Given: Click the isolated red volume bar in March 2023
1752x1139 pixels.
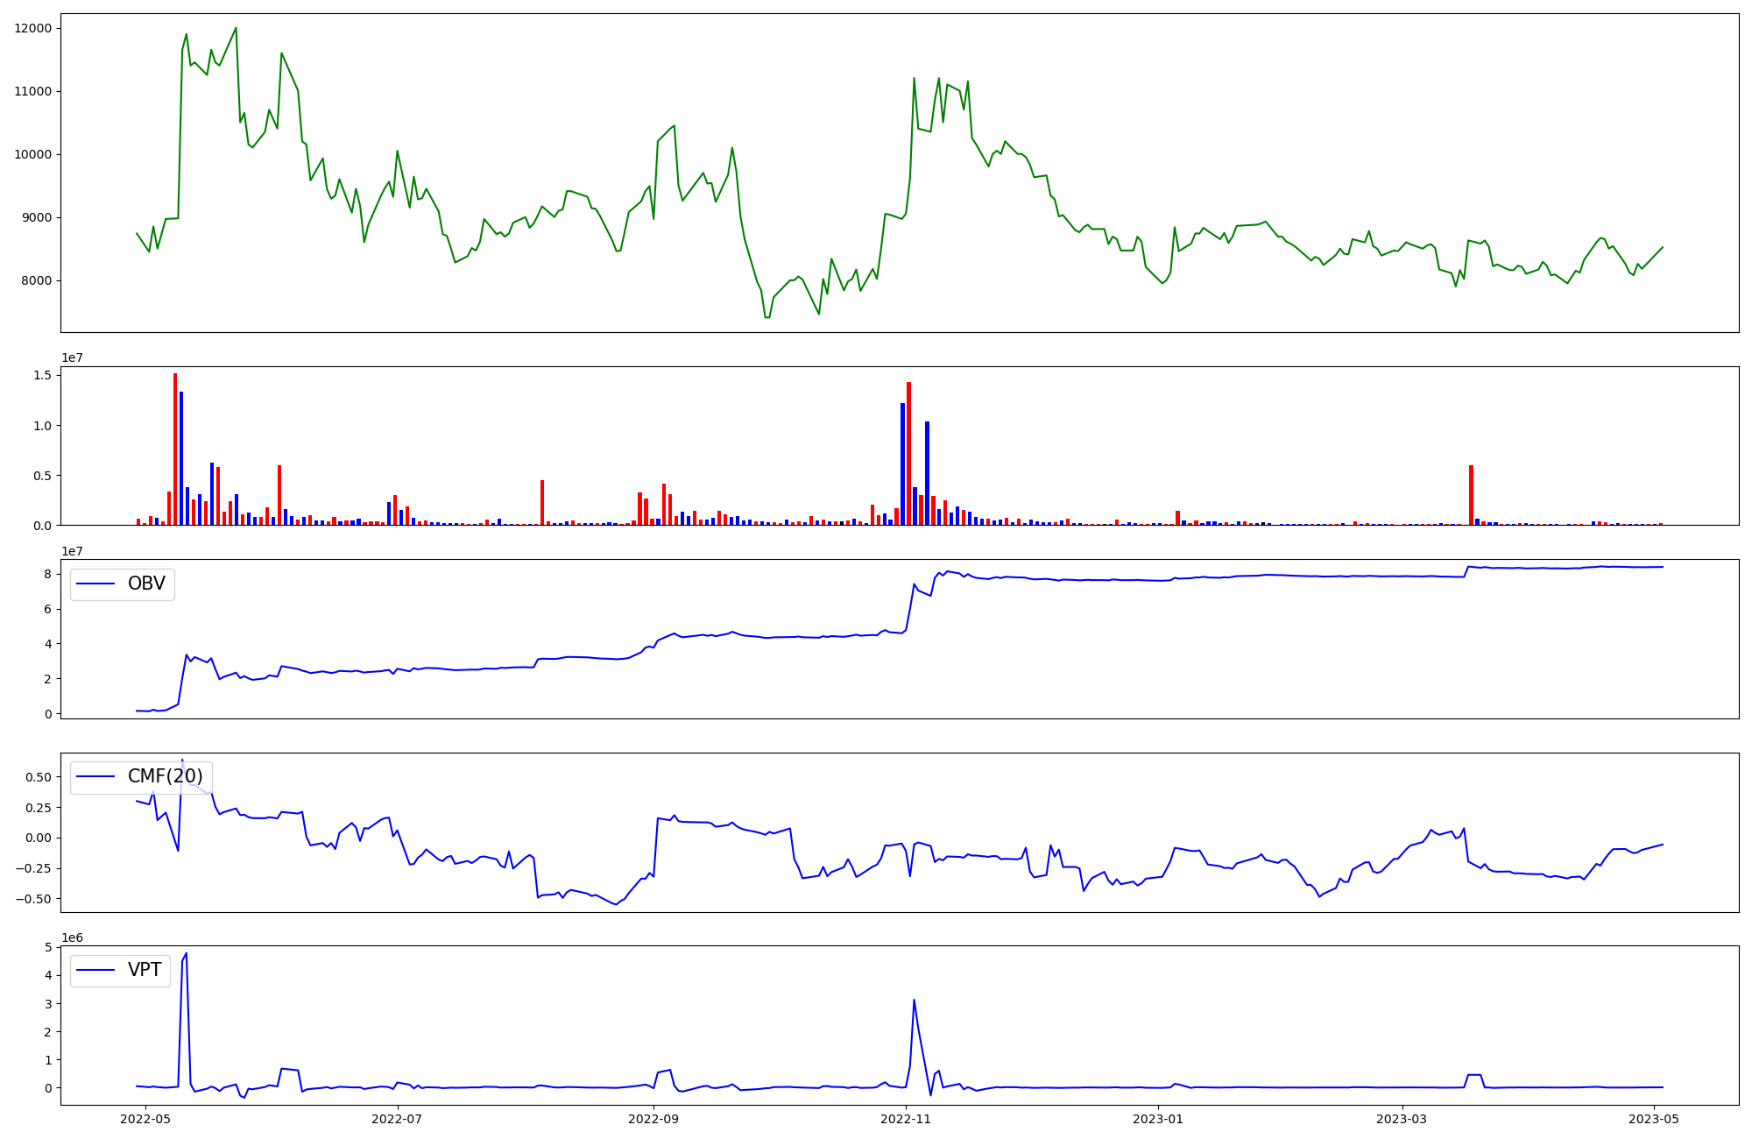Looking at the screenshot, I should [1471, 495].
